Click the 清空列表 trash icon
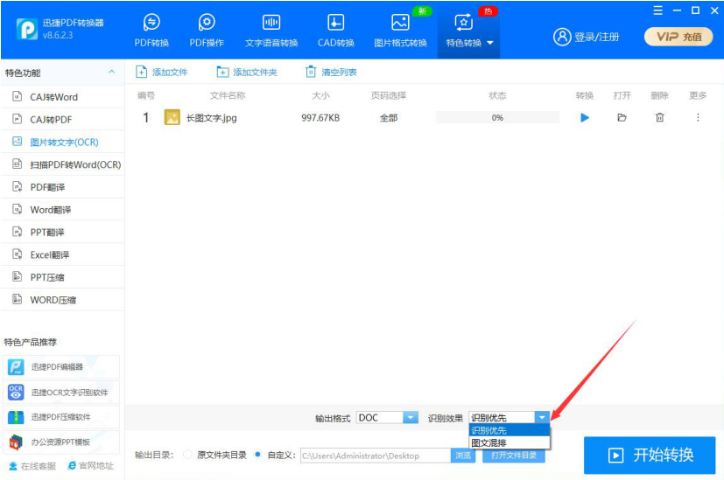The image size is (724, 480). tap(311, 72)
